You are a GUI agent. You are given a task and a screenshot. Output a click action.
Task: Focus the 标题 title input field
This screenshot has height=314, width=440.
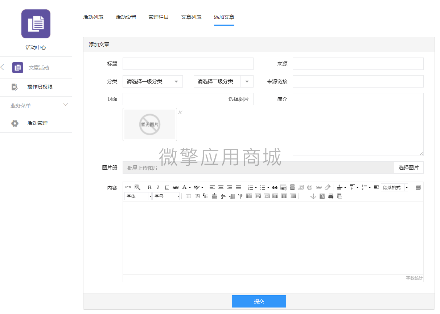coord(188,64)
